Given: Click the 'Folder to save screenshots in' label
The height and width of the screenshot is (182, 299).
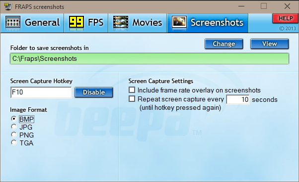Looking at the screenshot, I should (49, 48).
